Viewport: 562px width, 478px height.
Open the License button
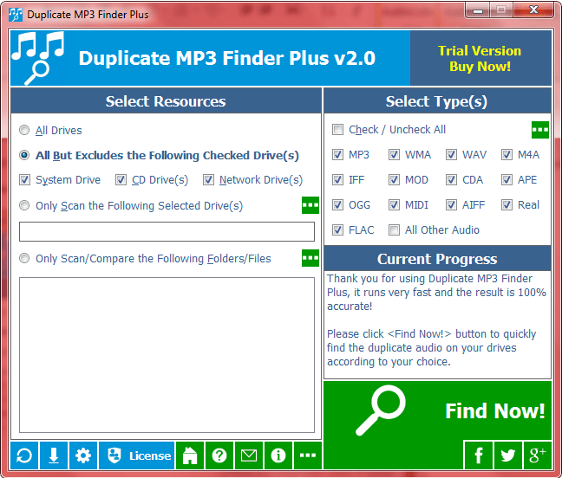[136, 455]
